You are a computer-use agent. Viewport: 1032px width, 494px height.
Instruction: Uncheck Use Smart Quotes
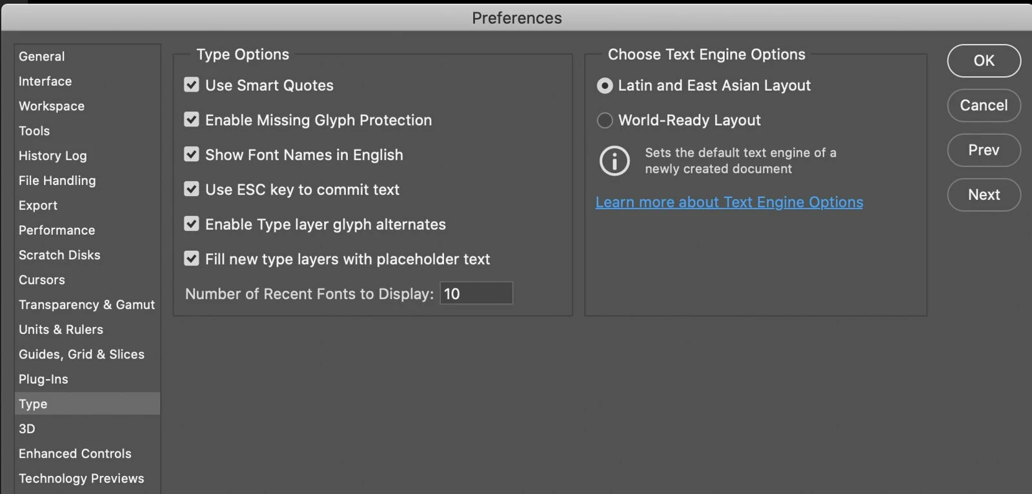[192, 85]
